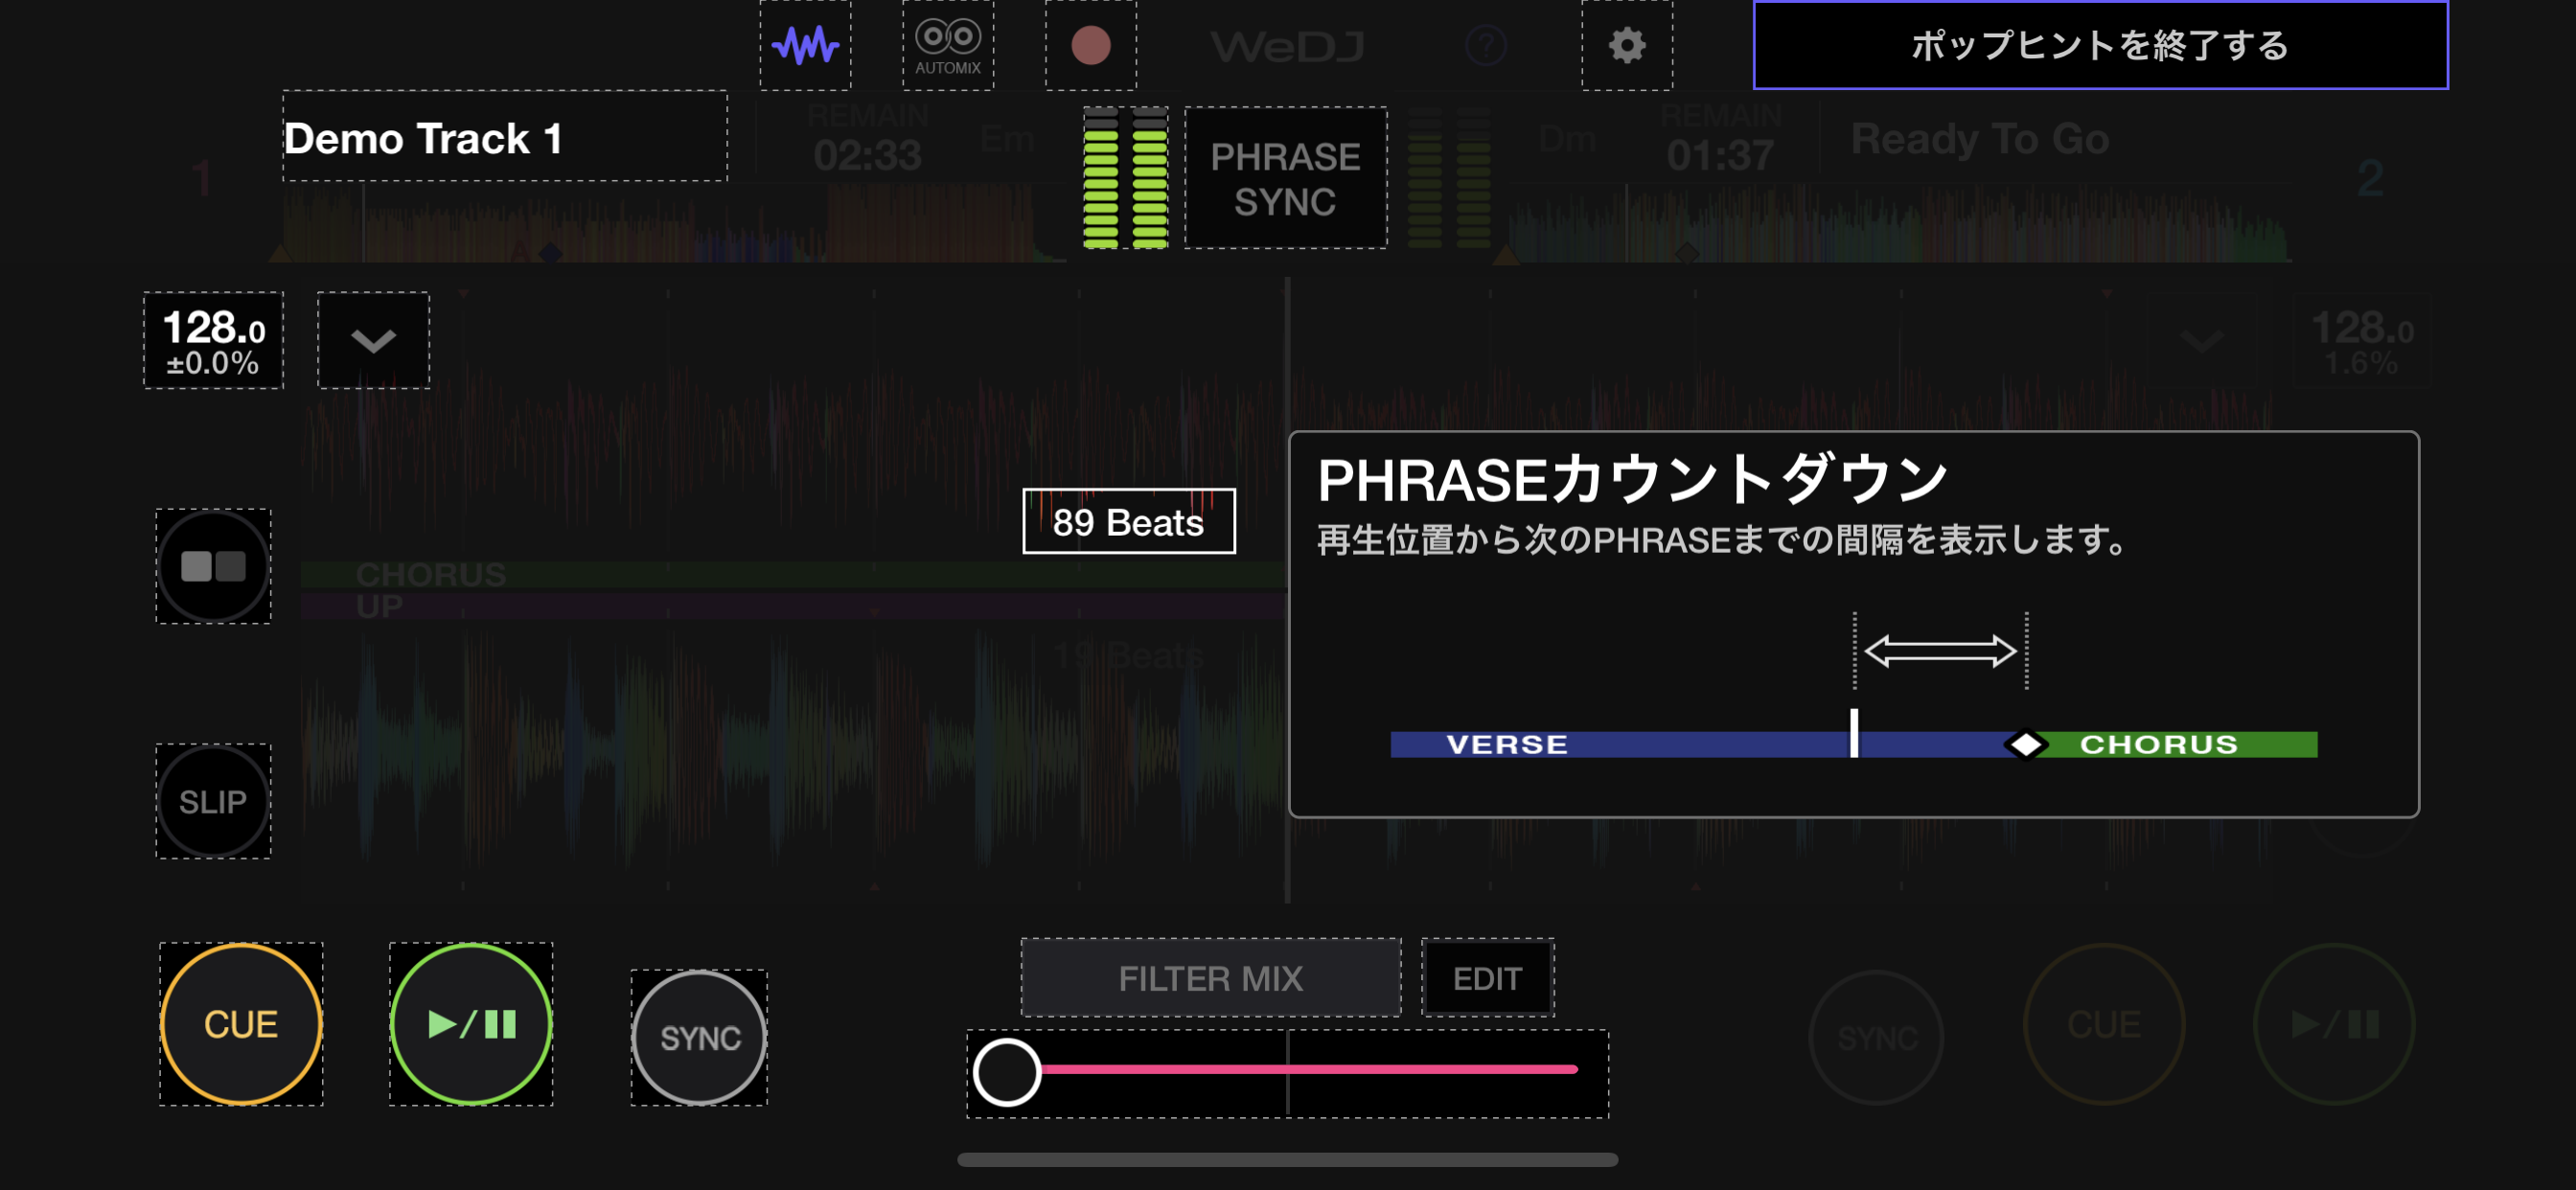Start recording with the red record button

(x=1090, y=45)
